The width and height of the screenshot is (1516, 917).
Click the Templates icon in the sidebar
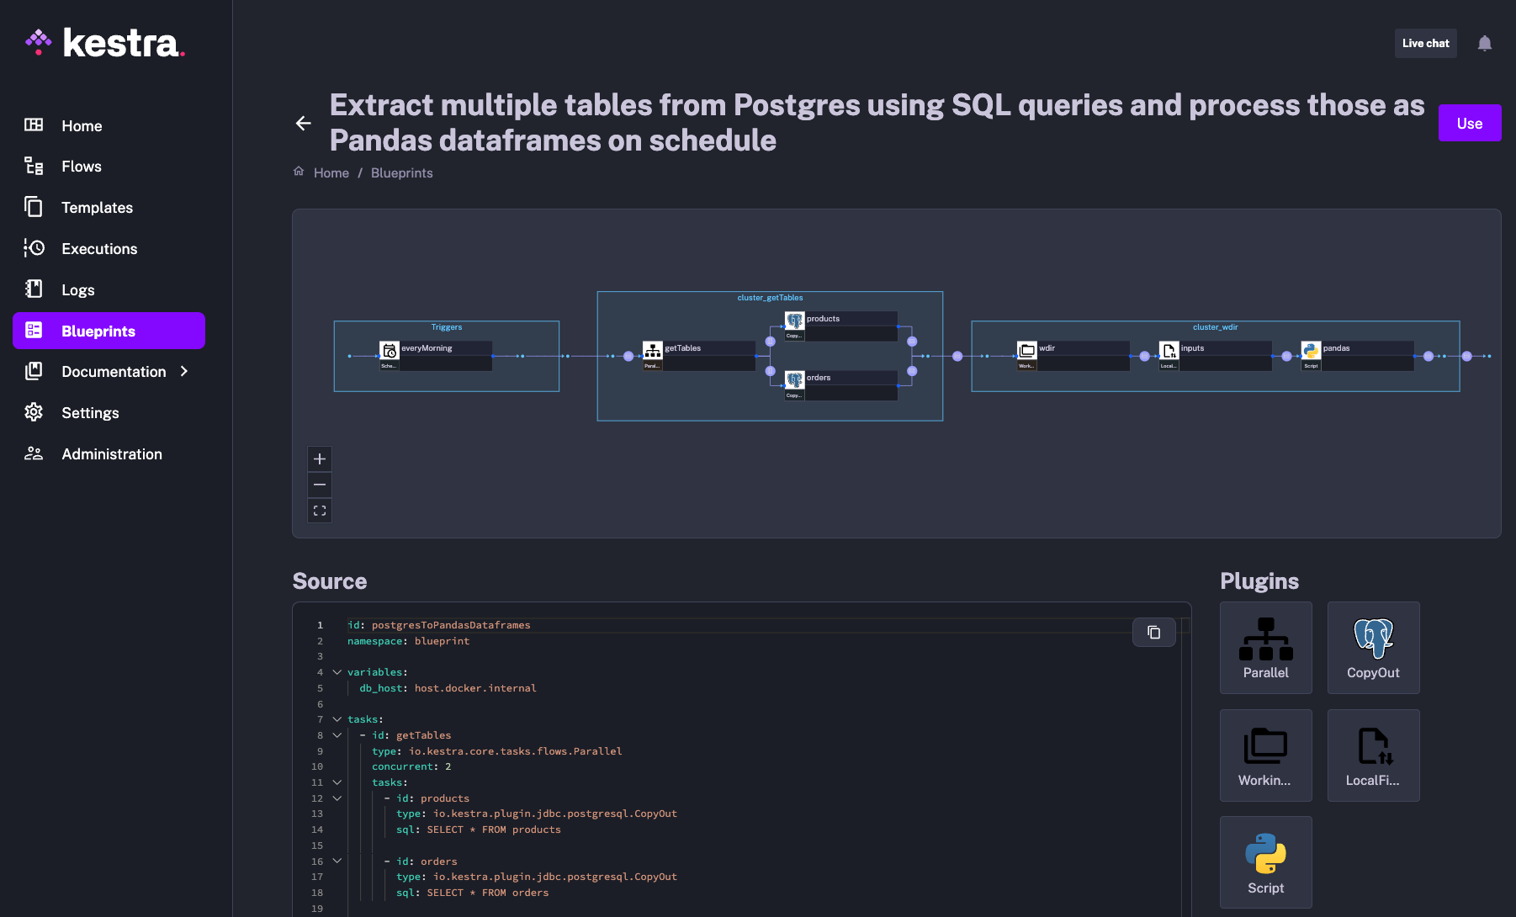[x=34, y=207]
